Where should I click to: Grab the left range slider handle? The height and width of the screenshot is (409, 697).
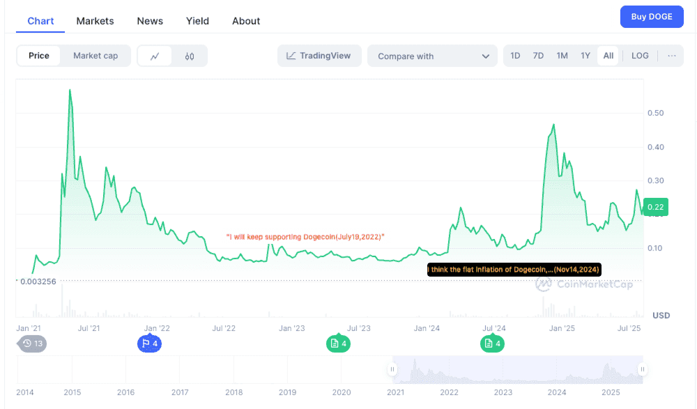(x=392, y=369)
